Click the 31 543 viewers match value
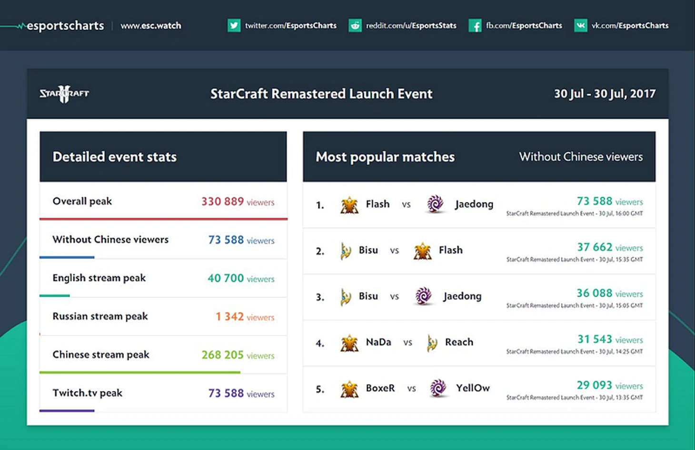Screen dimensions: 695x450 click(610, 339)
